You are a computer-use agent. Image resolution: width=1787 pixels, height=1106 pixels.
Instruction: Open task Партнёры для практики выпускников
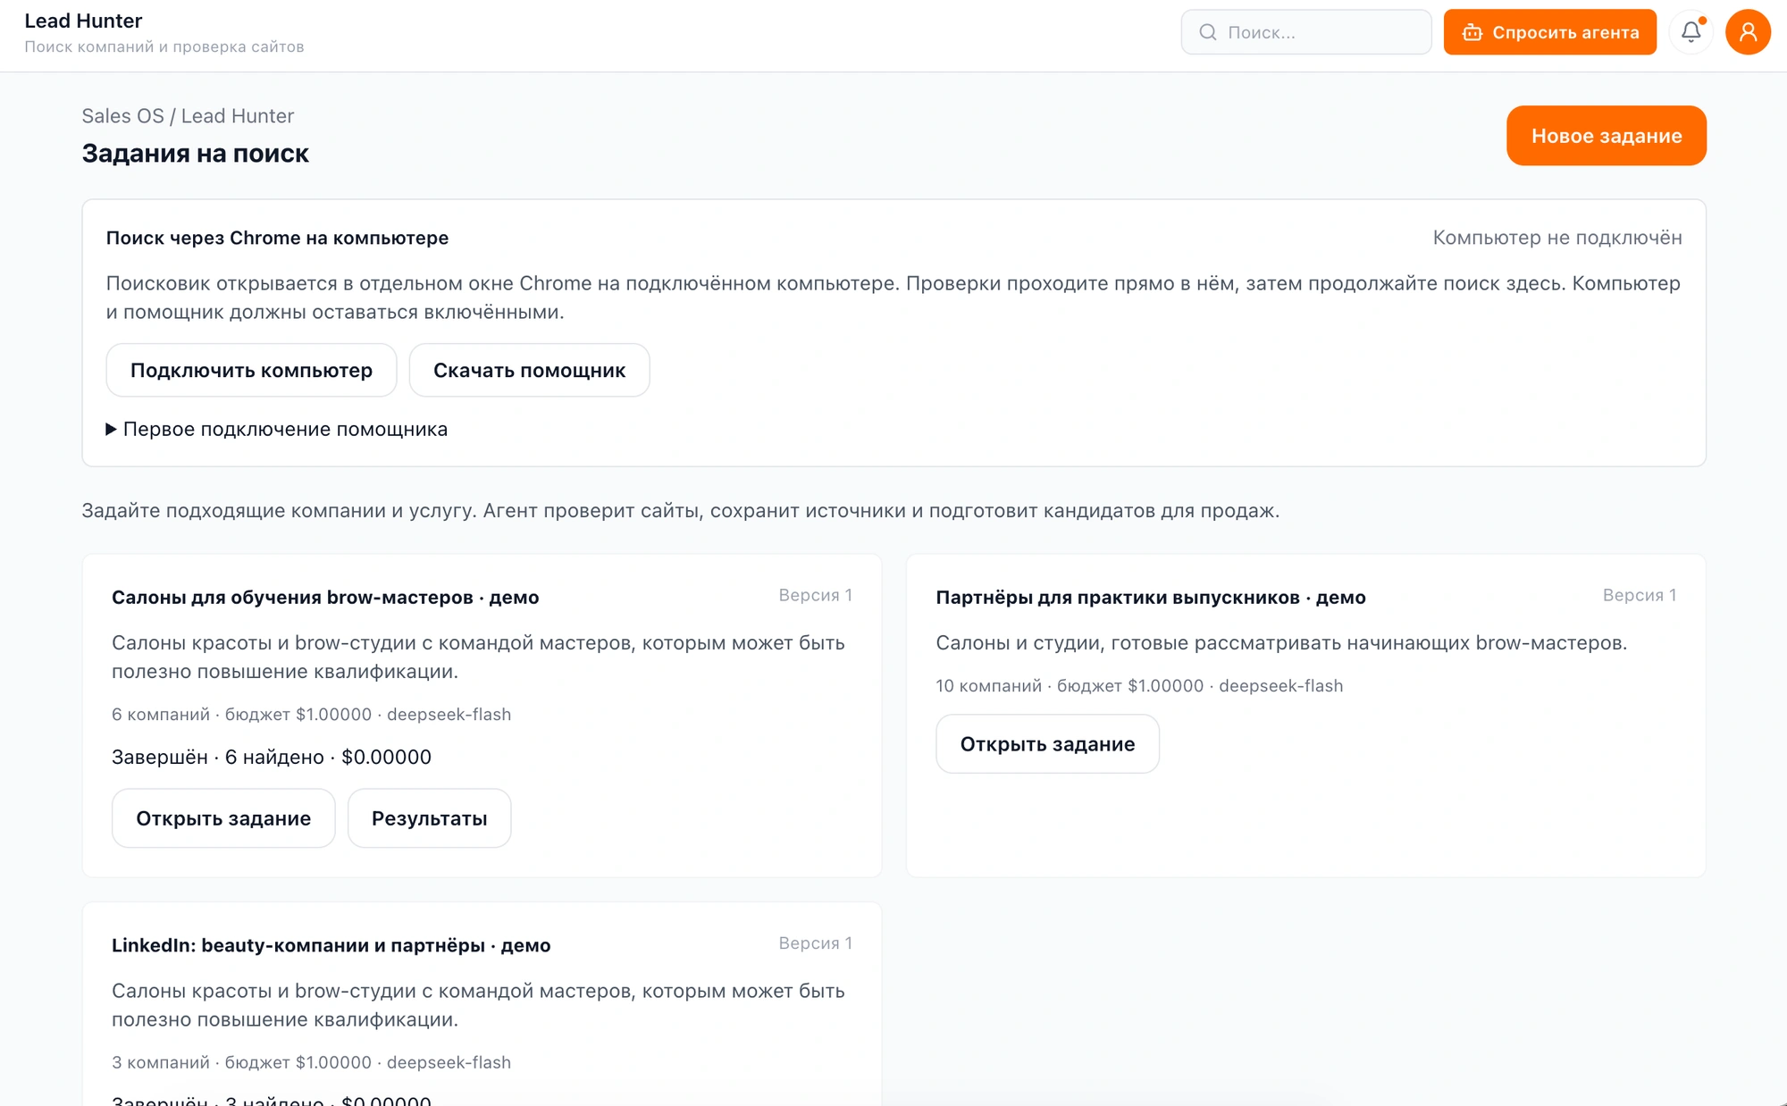tap(1047, 743)
